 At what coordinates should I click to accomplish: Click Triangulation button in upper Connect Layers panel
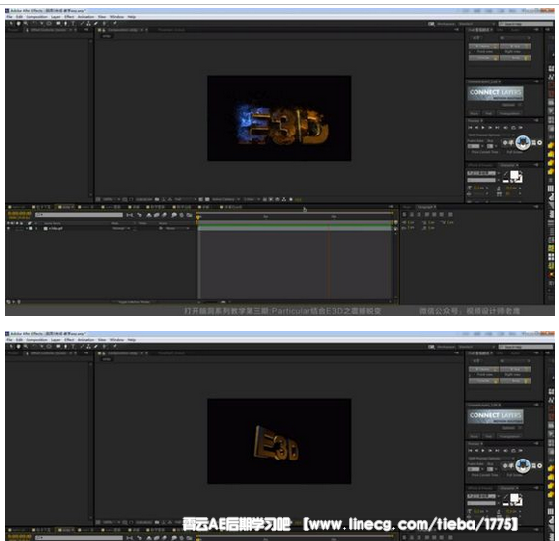(510, 113)
